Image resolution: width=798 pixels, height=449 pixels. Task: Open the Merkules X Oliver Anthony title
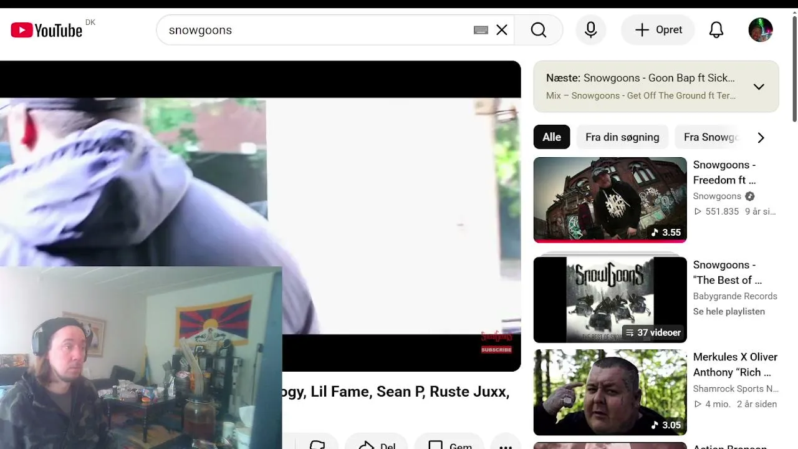(735, 365)
